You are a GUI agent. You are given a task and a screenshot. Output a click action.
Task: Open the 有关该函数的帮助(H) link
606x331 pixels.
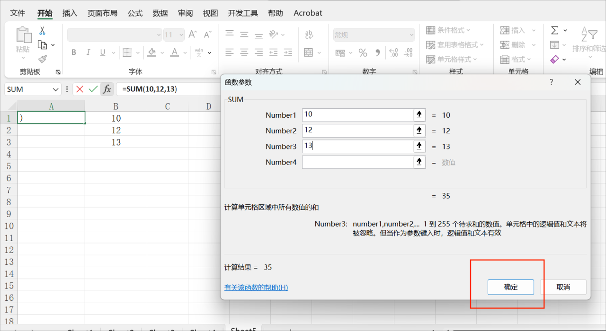pos(256,287)
